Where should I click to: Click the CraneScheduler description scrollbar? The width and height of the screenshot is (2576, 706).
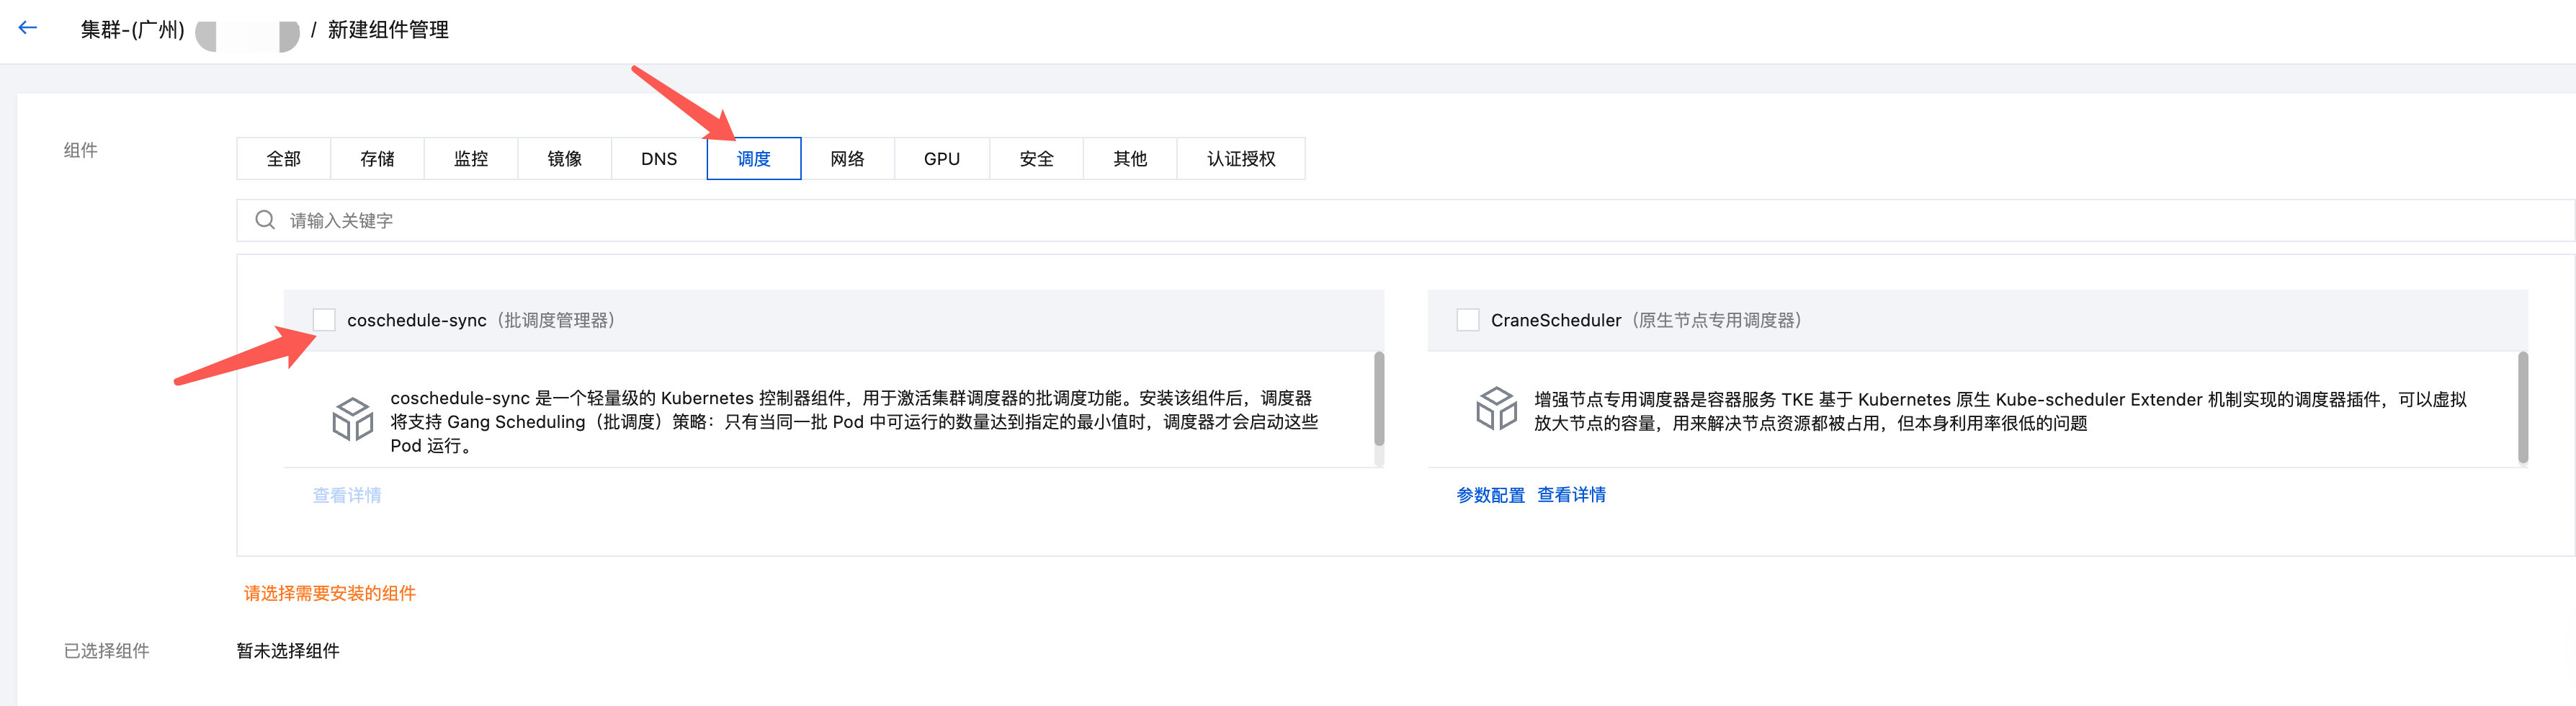tap(2523, 407)
